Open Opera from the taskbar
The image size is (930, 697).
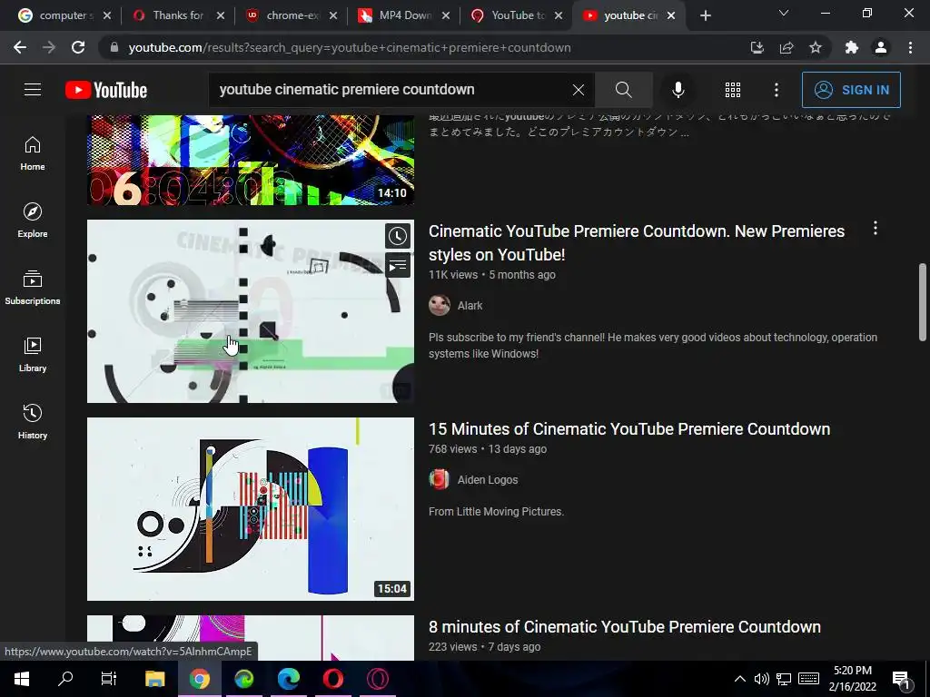coord(332,679)
